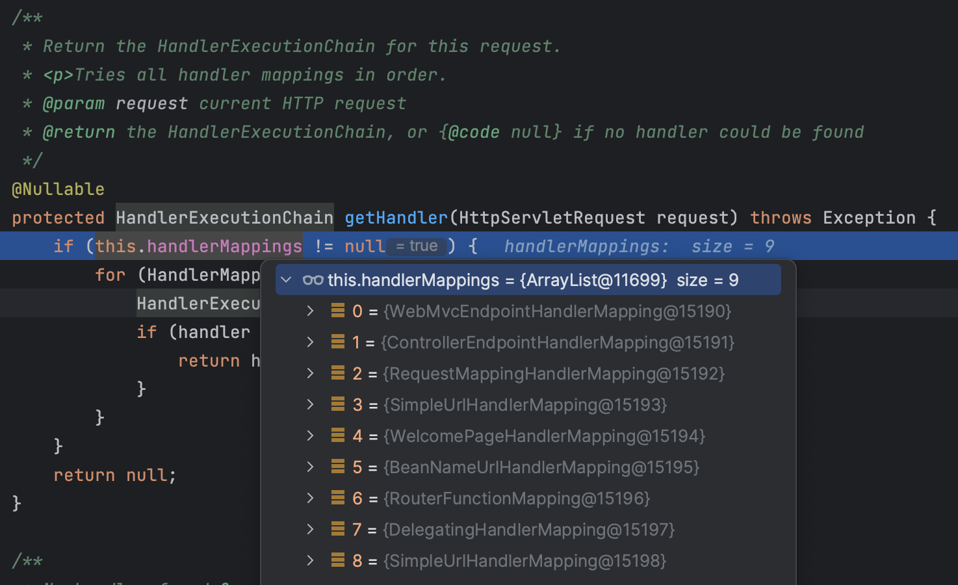Image resolution: width=958 pixels, height=585 pixels.
Task: Select the {RouterFunctionMapping@15196} value
Action: (517, 499)
